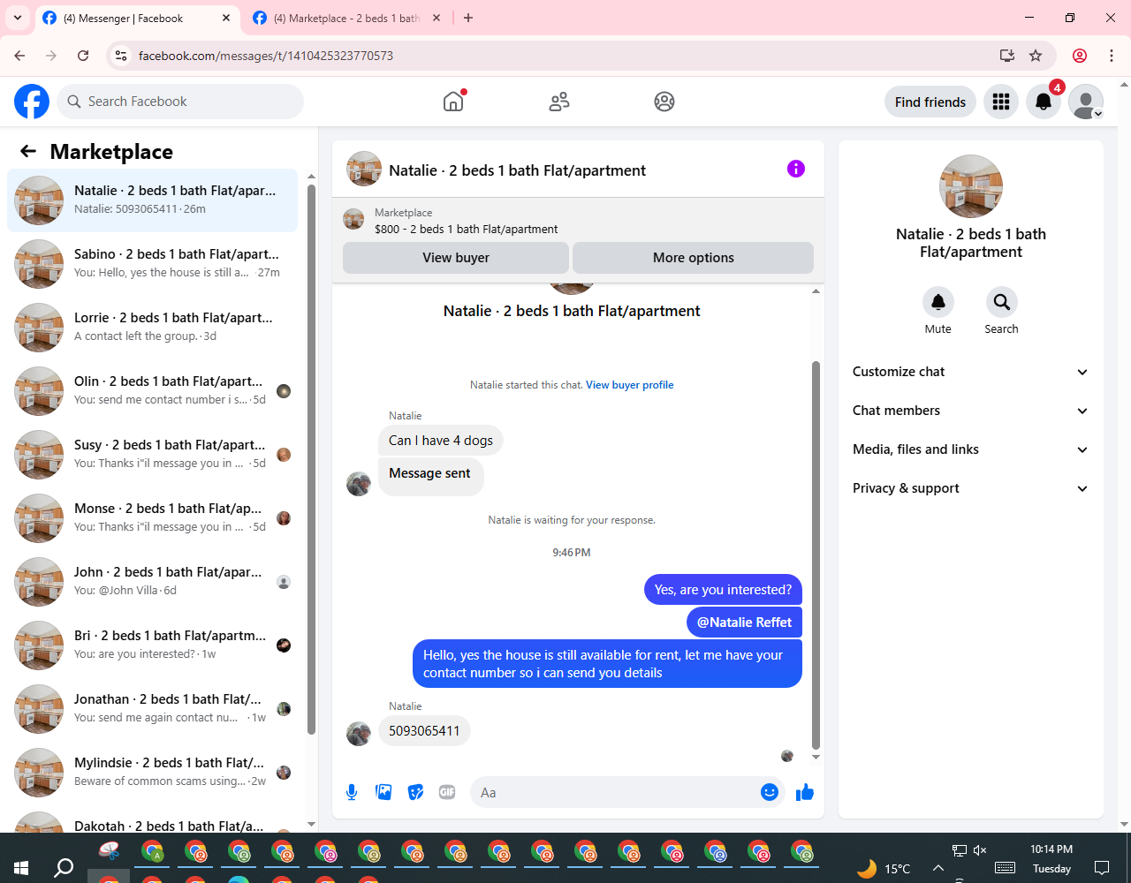Screen dimensions: 1131x883
Task: Click the browser address bar URL
Action: click(x=266, y=56)
